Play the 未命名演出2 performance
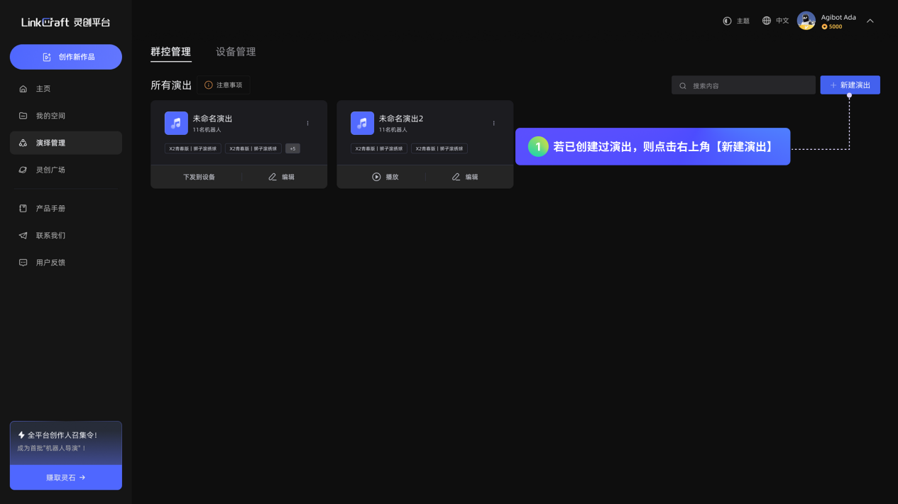The height and width of the screenshot is (504, 898). (x=386, y=176)
